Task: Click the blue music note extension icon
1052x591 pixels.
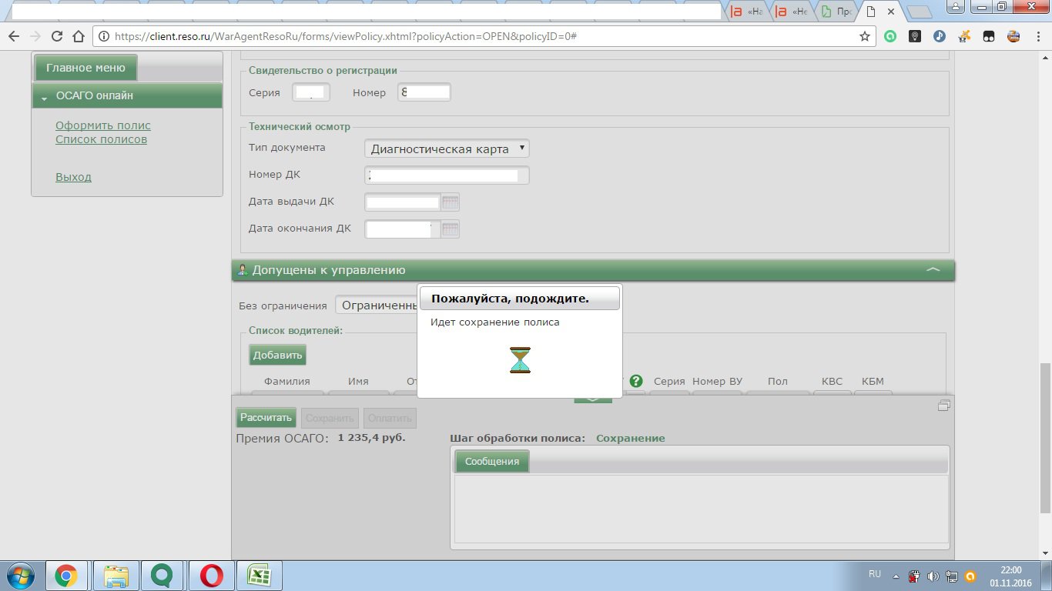Action: click(x=940, y=36)
